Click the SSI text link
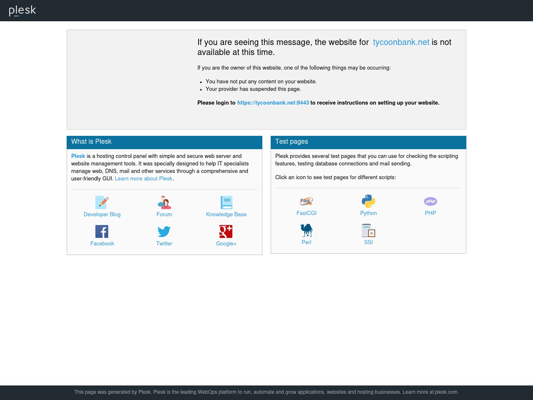Screen dimensions: 533x400 click(x=369, y=242)
